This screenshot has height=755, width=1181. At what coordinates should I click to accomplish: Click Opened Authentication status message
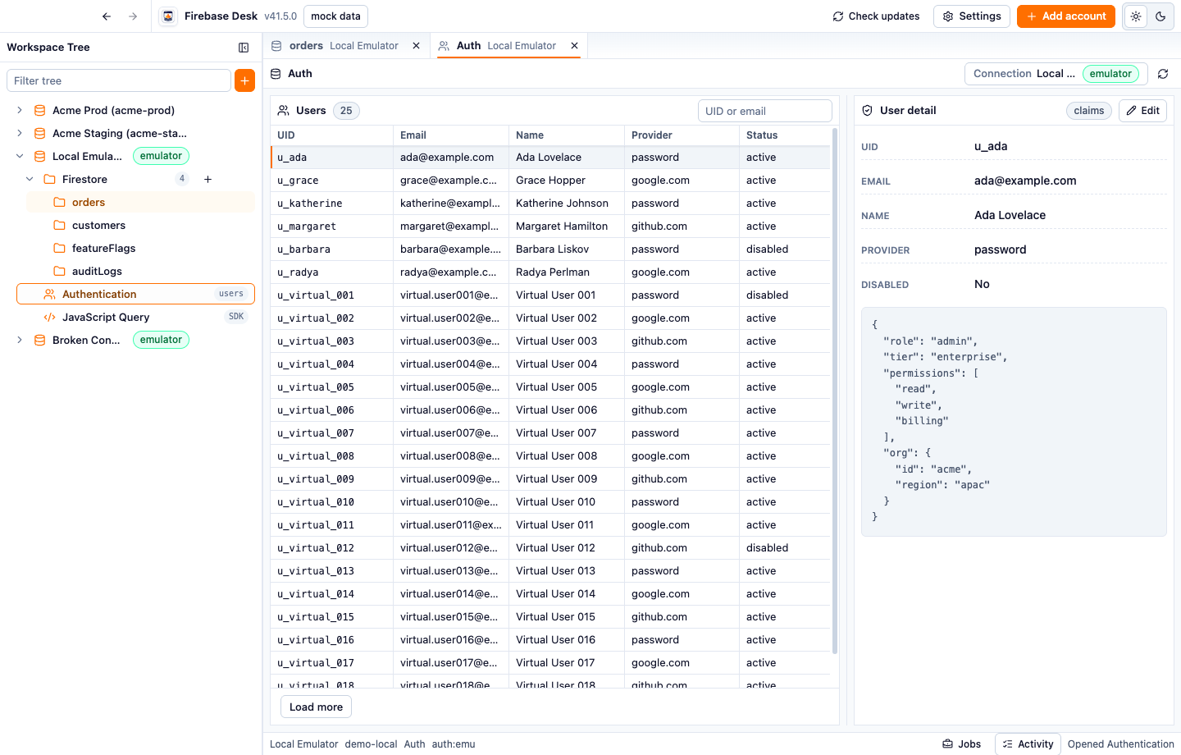[1121, 744]
